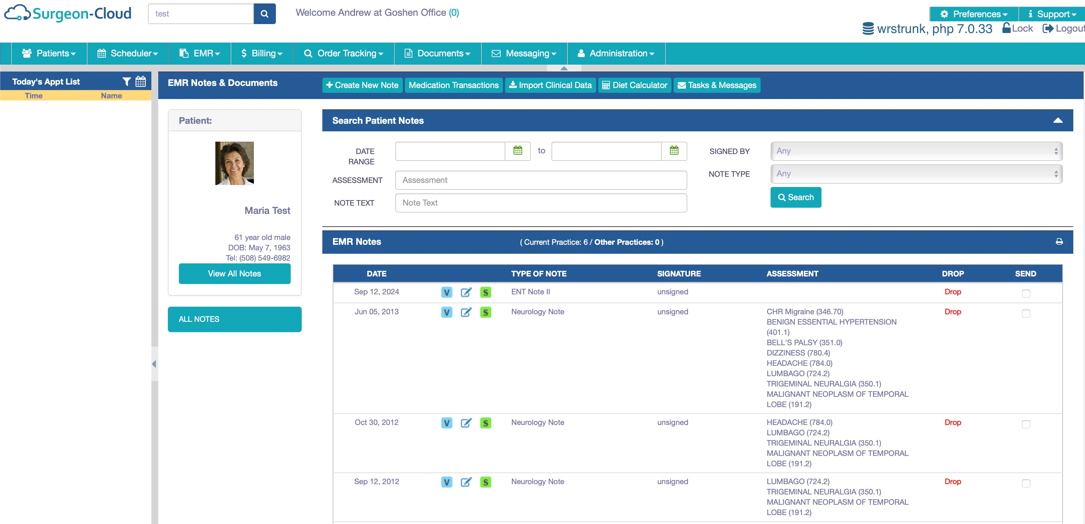Click the edit pencil icon on the Jun 05, 2013 Neurology Note
The width and height of the screenshot is (1085, 524).
tap(466, 312)
